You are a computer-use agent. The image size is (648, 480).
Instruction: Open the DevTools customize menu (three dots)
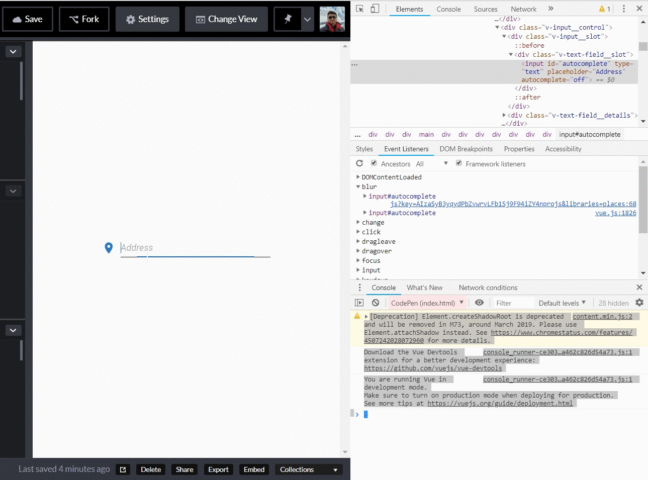click(x=624, y=9)
